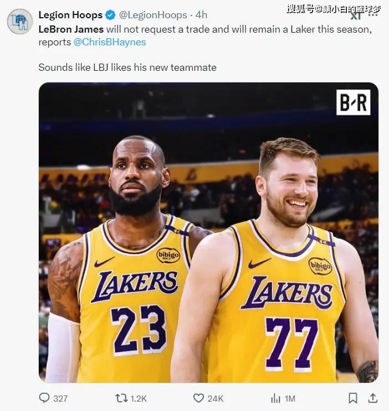Like the post with heart icon

[x=198, y=398]
